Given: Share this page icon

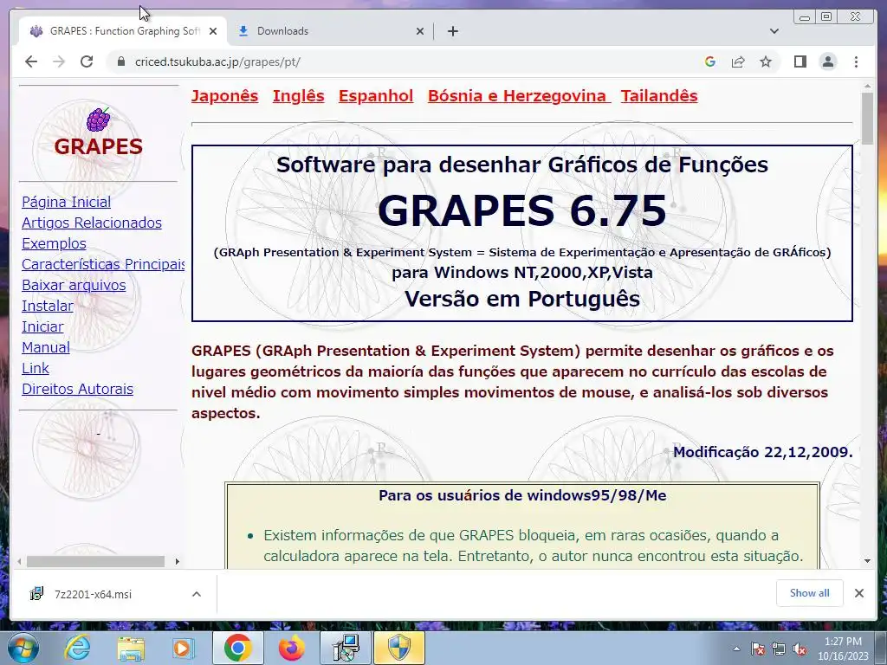Looking at the screenshot, I should point(738,61).
